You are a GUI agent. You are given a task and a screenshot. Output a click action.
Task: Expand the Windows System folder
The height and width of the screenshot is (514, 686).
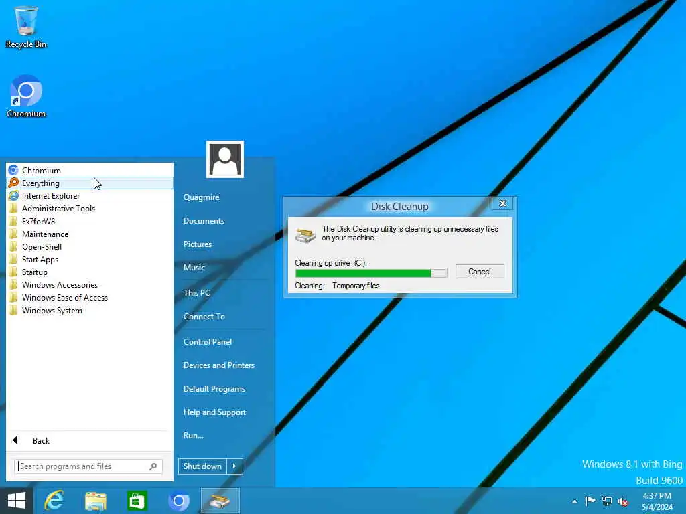tap(90, 310)
